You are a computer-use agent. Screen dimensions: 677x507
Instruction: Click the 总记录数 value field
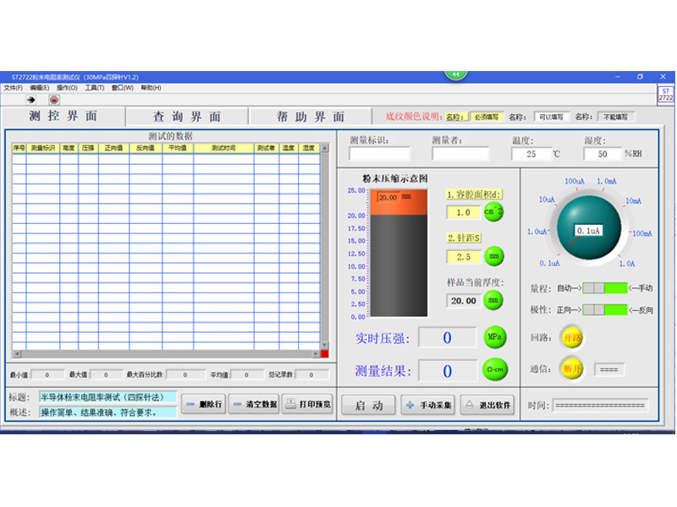point(311,375)
